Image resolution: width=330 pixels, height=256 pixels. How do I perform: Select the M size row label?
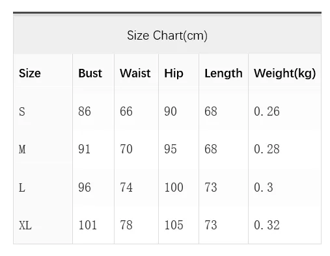pyautogui.click(x=22, y=149)
